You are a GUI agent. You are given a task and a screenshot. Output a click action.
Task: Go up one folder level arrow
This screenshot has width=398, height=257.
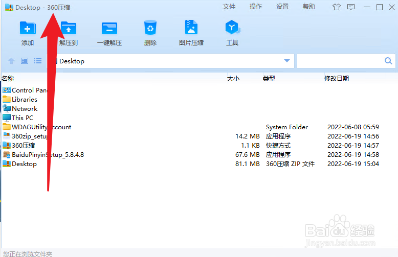coord(11,61)
